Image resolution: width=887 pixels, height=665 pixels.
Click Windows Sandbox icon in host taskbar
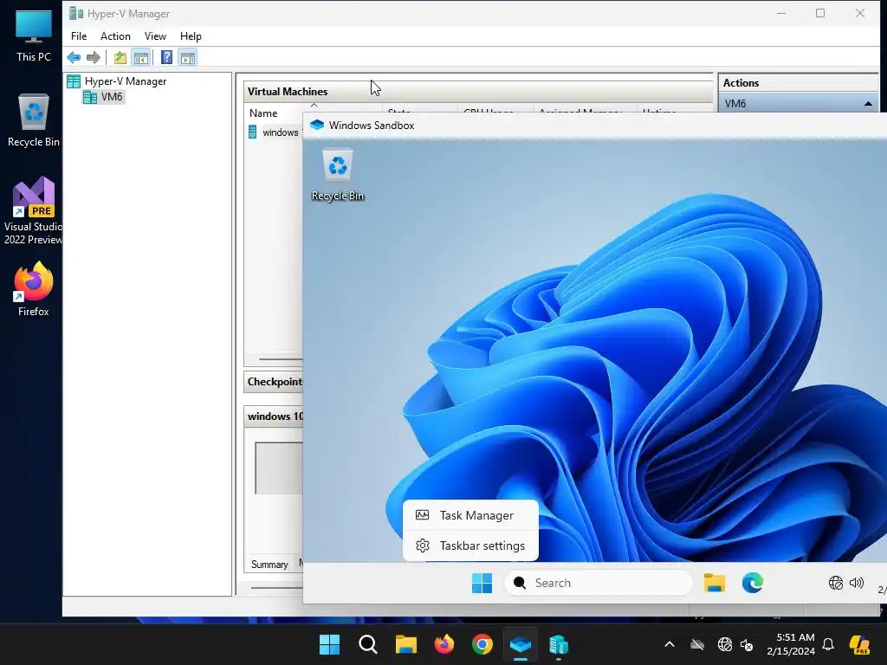521,644
